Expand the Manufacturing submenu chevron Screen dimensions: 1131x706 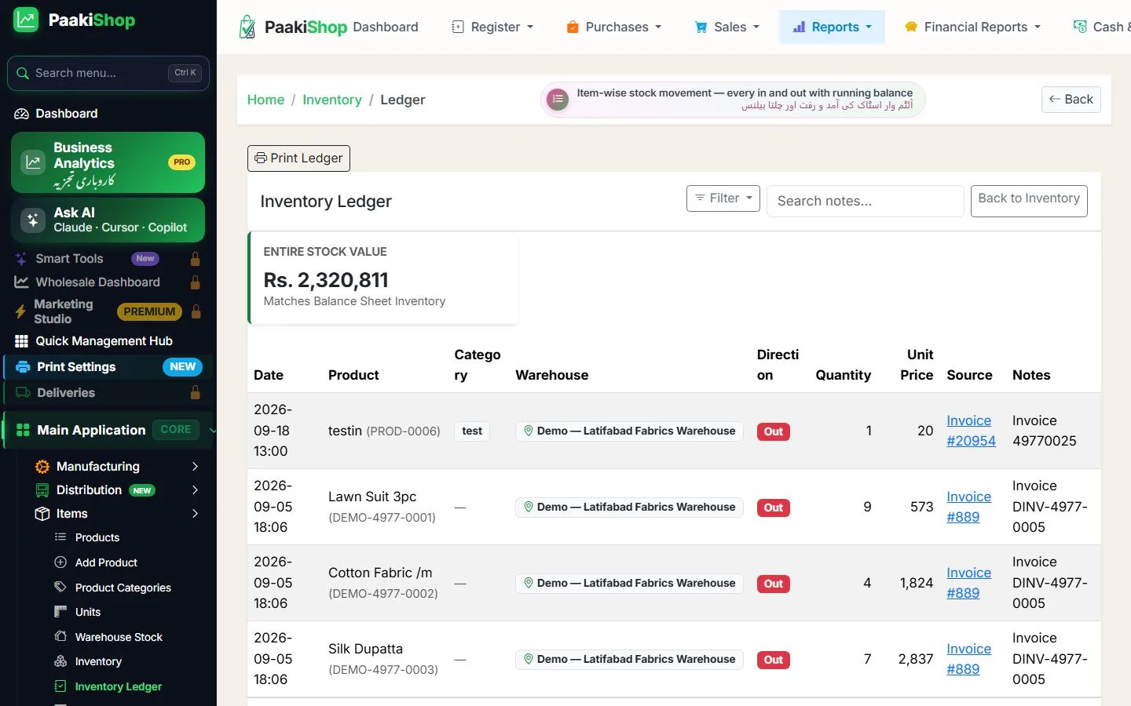pyautogui.click(x=195, y=467)
